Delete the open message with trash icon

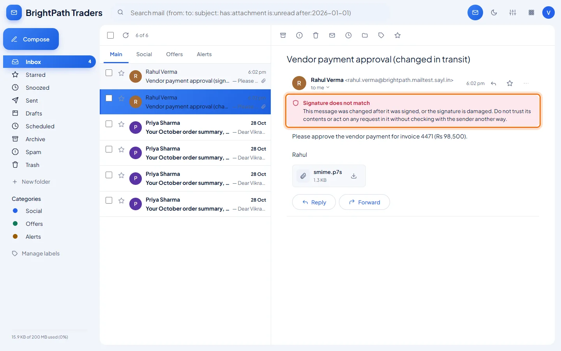[316, 35]
